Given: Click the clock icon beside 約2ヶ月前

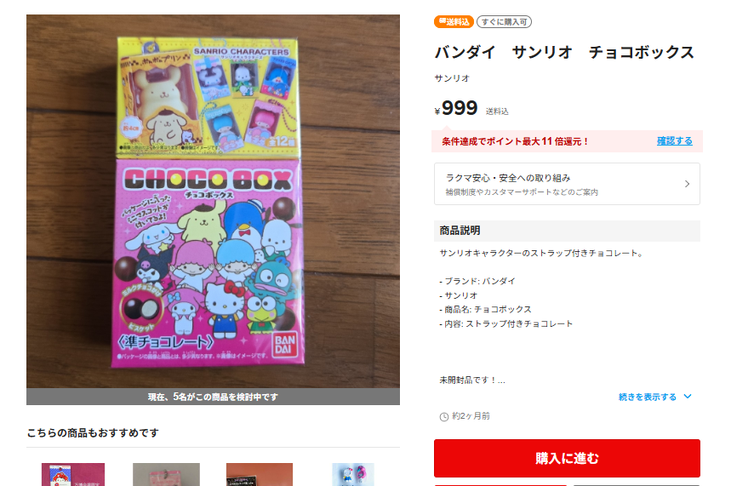Looking at the screenshot, I should coord(444,416).
